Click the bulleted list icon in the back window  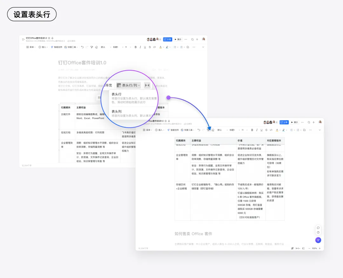[x=175, y=47]
